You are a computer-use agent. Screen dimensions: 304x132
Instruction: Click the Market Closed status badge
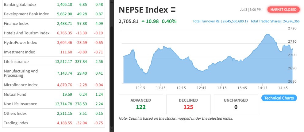283,10
